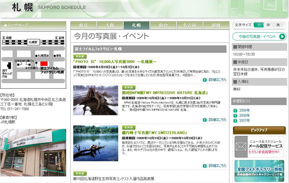Switch to the 大阪 tab

(110, 25)
